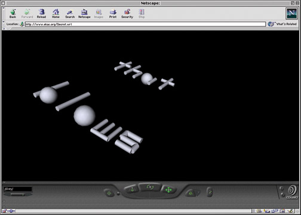Go to the Home page

[x=56, y=14]
